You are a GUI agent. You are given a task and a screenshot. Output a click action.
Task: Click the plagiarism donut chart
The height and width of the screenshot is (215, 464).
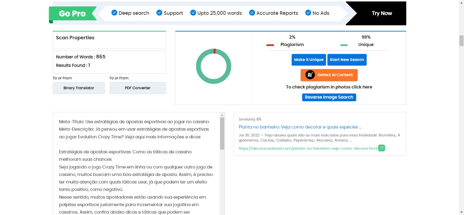[214, 66]
